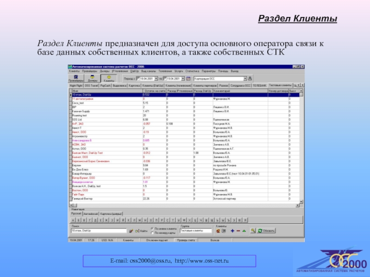
Task: Click the blue plus add client icon
Action: click(x=232, y=230)
